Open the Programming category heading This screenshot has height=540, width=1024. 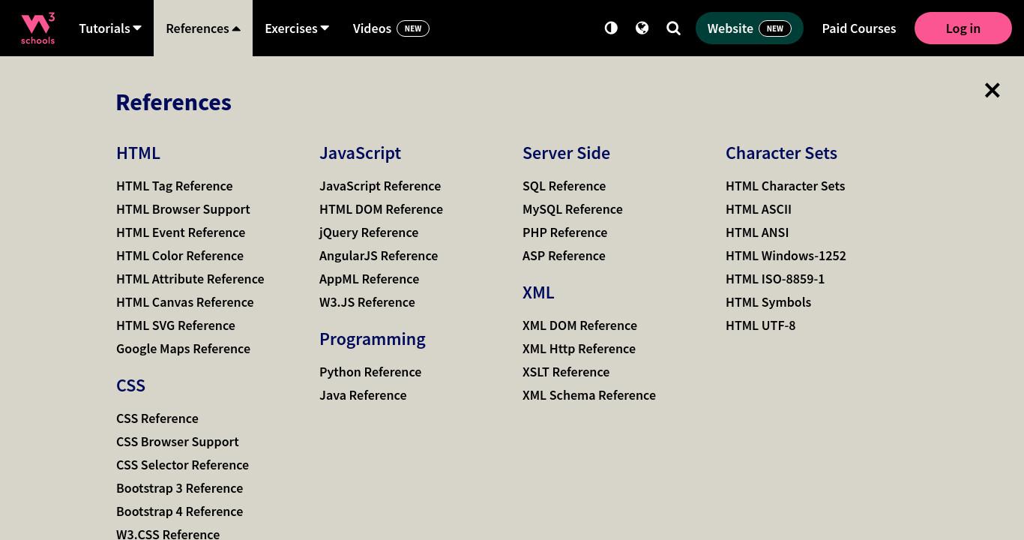click(x=372, y=338)
